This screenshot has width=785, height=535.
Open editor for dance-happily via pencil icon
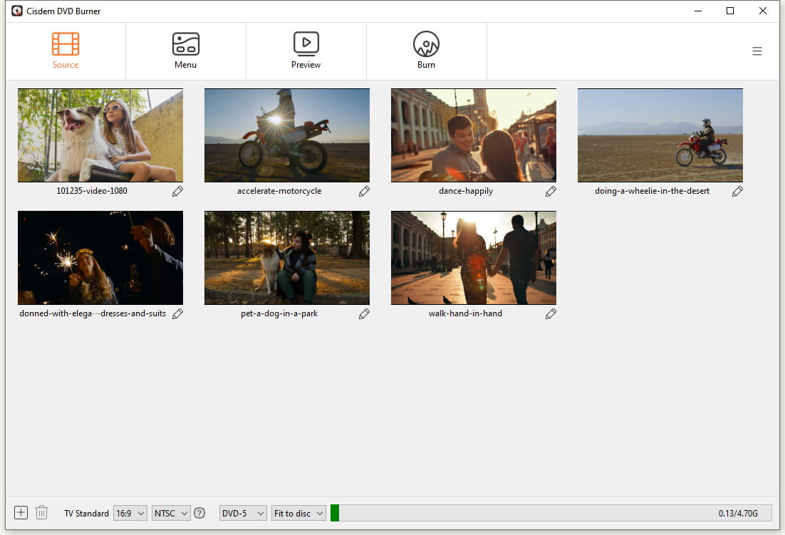pos(551,192)
